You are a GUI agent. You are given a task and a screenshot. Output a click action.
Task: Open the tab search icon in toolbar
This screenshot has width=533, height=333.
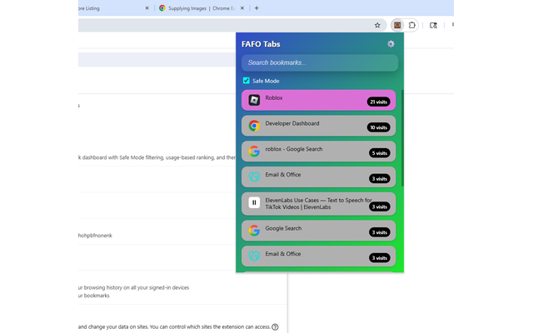click(433, 25)
